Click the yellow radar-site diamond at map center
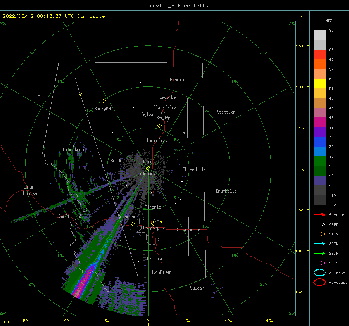Screen dimensions: 349x326 coord(148,169)
